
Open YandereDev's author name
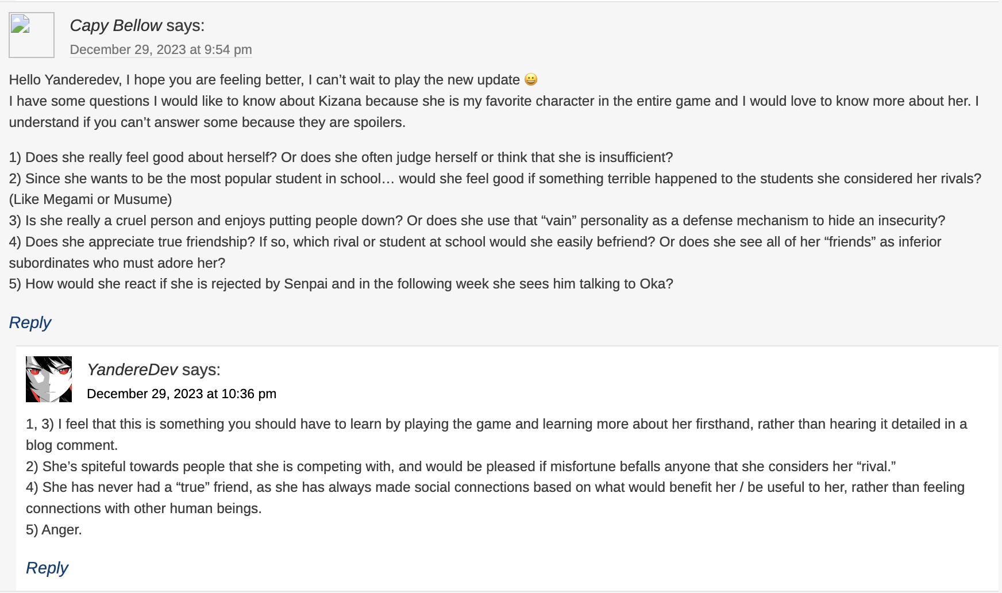point(132,369)
